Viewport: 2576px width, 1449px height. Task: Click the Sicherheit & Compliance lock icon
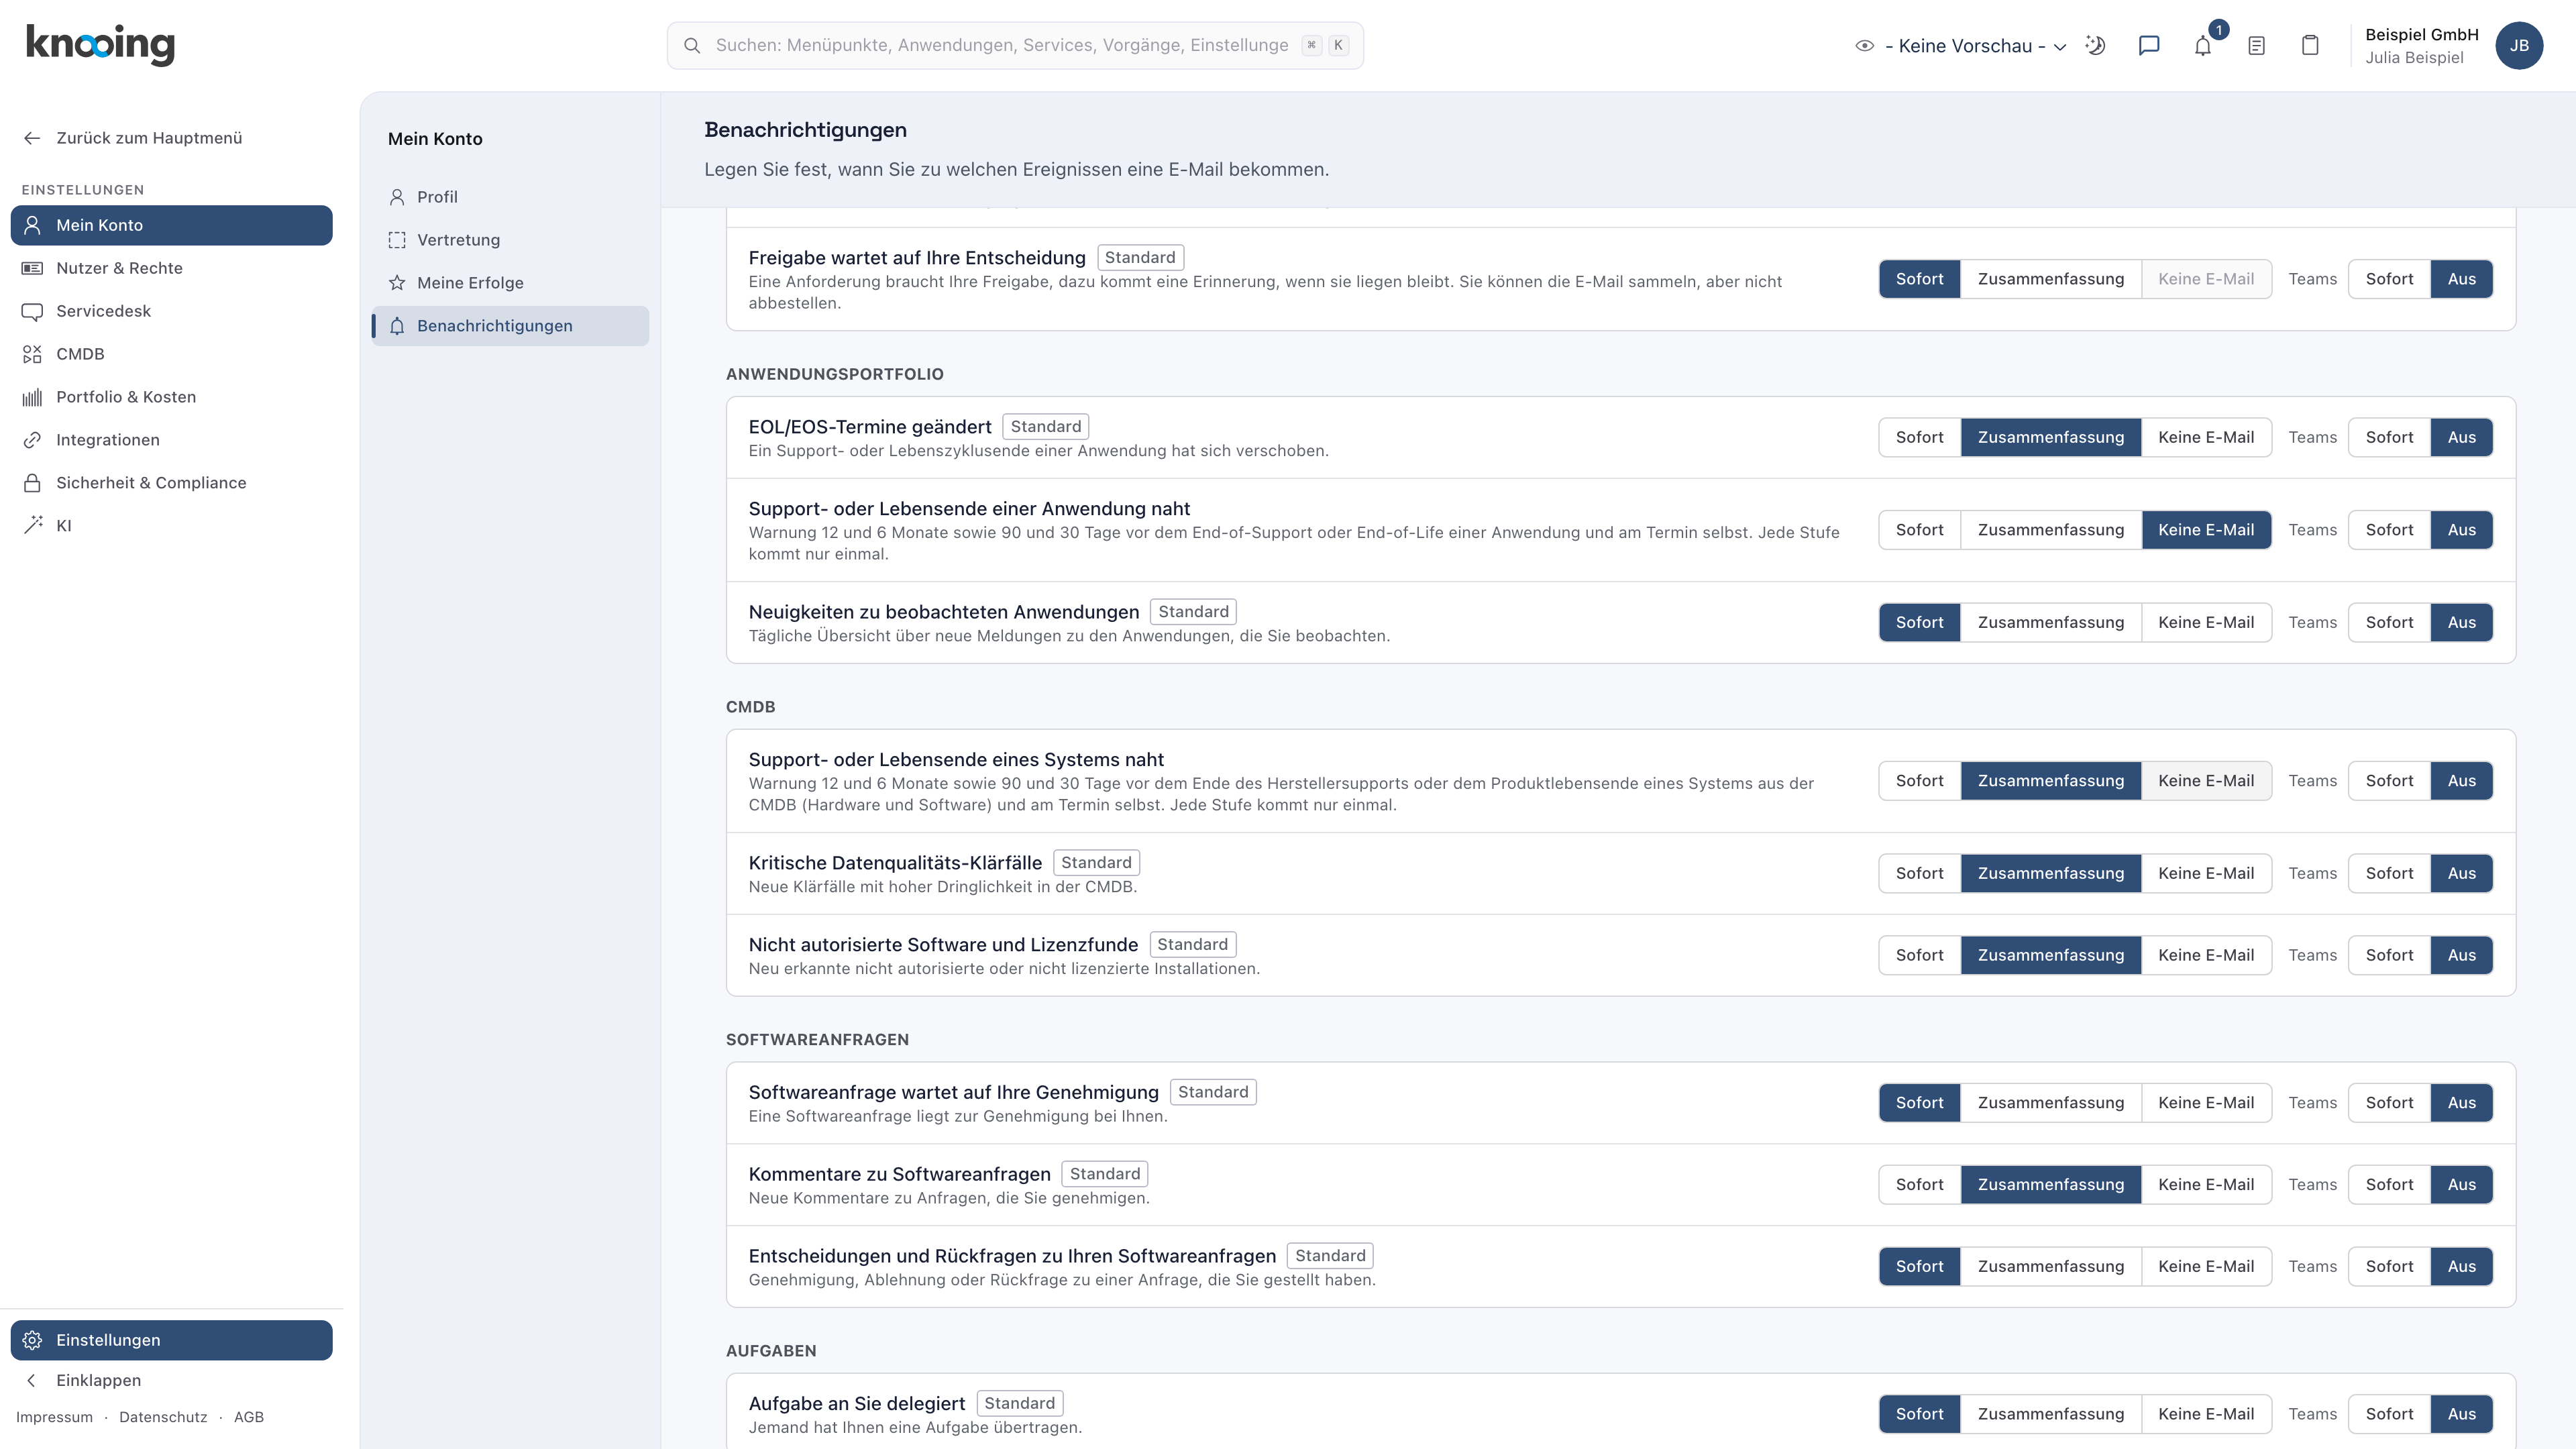pyautogui.click(x=32, y=483)
